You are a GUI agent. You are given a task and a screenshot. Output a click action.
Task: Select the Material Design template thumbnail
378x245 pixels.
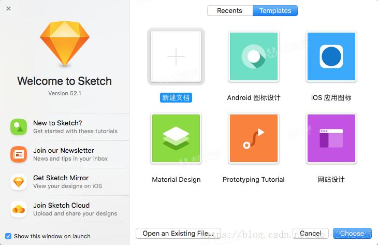(176, 138)
